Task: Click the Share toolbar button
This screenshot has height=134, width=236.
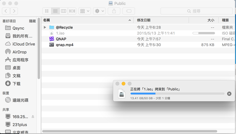Action: click(x=114, y=11)
